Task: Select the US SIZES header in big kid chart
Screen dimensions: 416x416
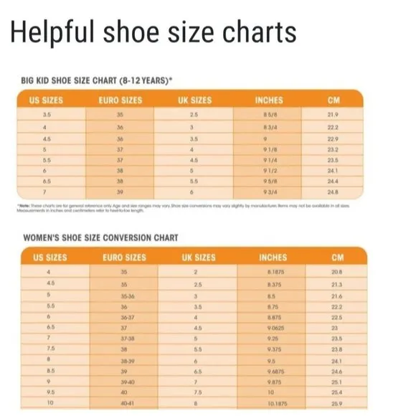Action: pos(46,100)
